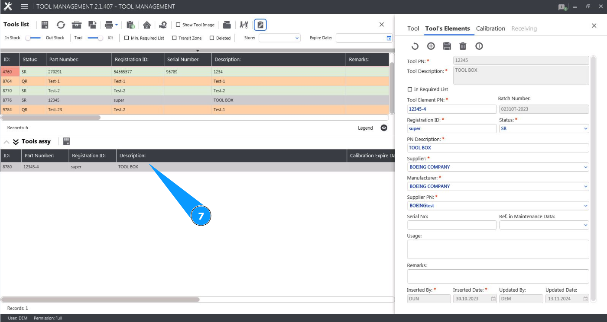Switch to the Tool tab
This screenshot has height=322, width=607.
(x=413, y=29)
